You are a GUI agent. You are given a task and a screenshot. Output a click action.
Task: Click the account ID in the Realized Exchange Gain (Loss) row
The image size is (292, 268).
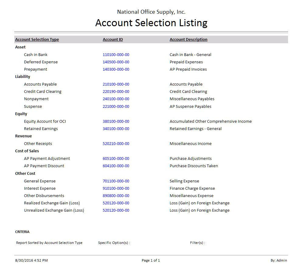116,203
